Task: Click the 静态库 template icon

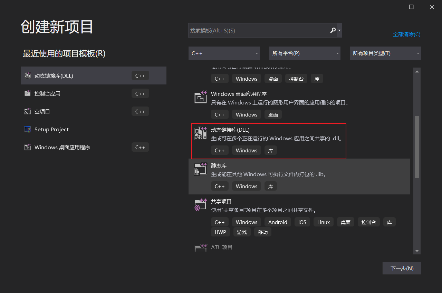Action: point(200,169)
